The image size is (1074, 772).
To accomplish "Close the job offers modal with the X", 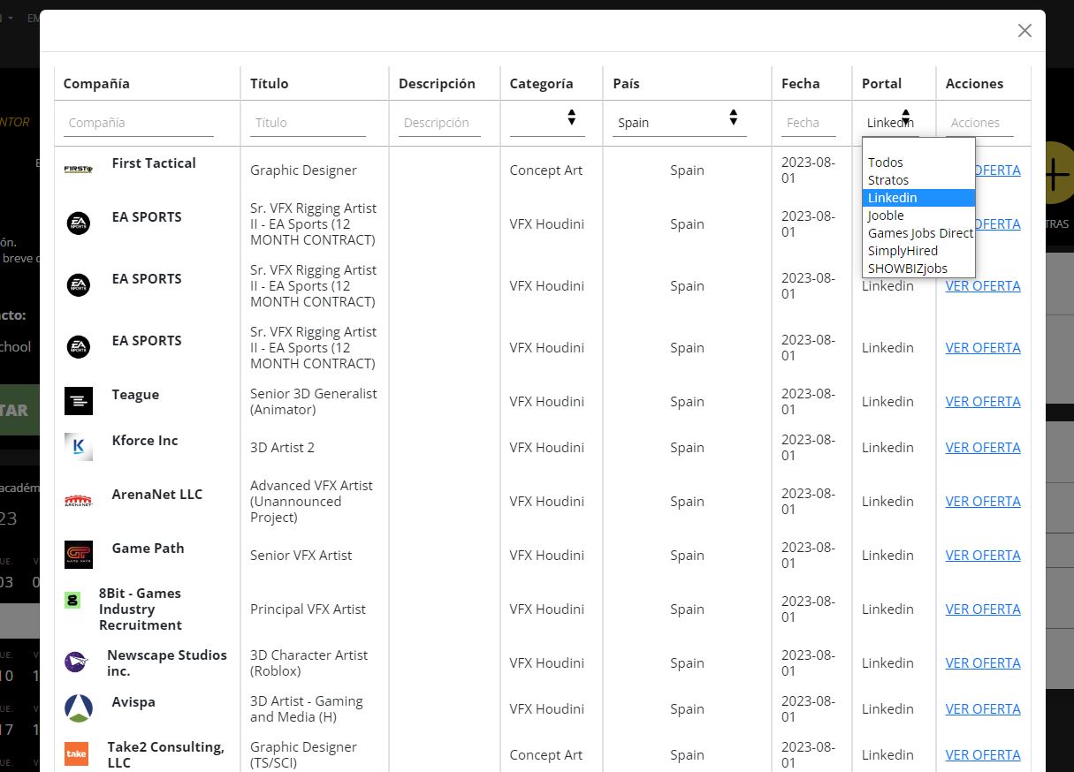I will (x=1024, y=31).
